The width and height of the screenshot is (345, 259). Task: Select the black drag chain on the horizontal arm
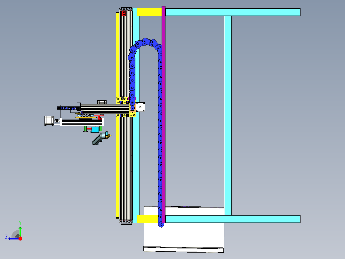pos(68,108)
